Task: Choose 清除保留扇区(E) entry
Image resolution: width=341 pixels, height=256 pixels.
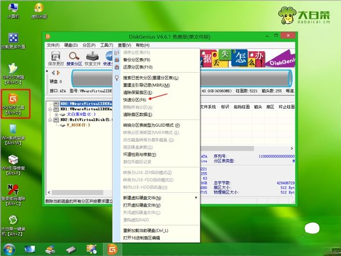Action: coord(156,93)
